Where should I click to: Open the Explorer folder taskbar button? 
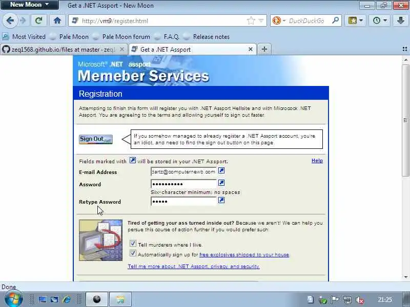pyautogui.click(x=120, y=299)
